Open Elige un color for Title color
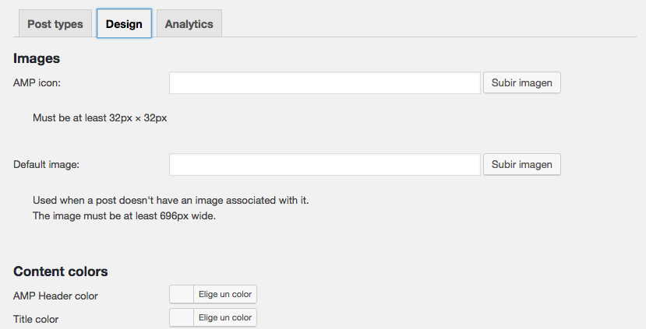 [224, 317]
